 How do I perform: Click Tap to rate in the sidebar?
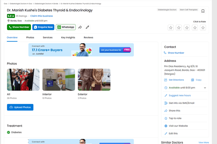point(175,118)
